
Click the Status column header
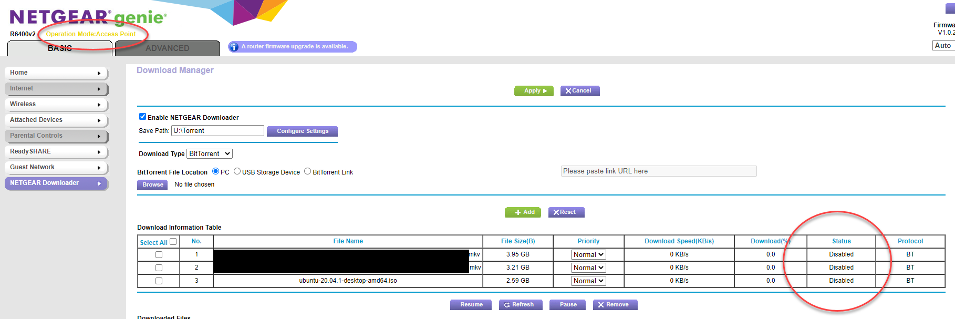pyautogui.click(x=841, y=241)
